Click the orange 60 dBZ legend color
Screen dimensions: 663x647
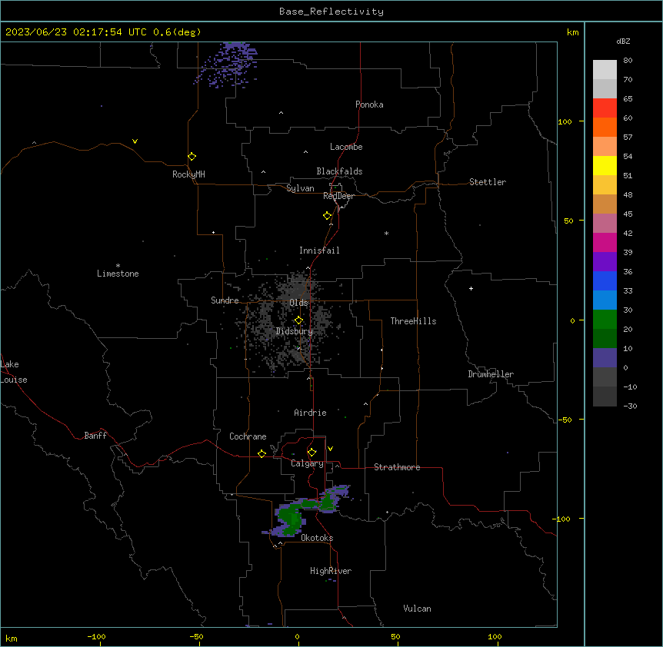point(605,127)
